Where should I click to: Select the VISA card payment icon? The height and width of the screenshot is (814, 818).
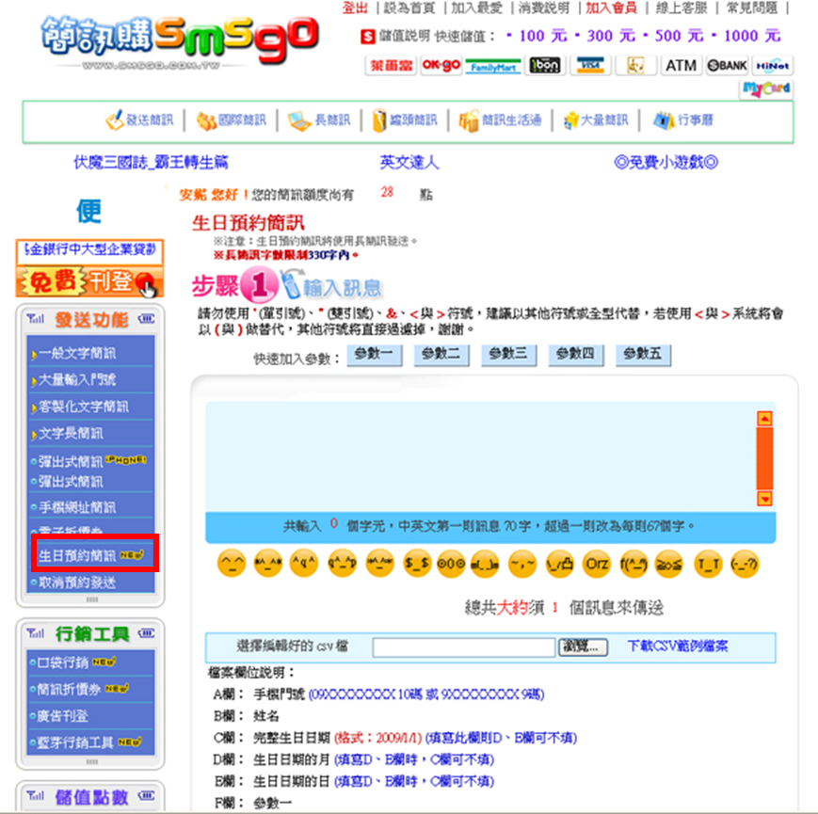coord(590,66)
